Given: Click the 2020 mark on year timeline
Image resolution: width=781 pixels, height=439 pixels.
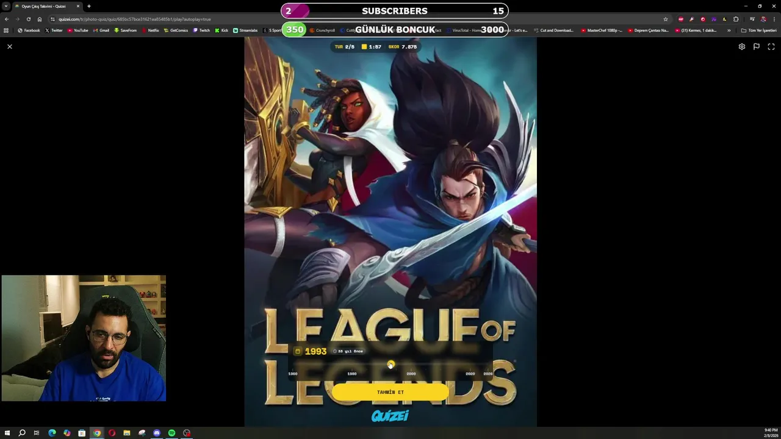Looking at the screenshot, I should click(470, 374).
